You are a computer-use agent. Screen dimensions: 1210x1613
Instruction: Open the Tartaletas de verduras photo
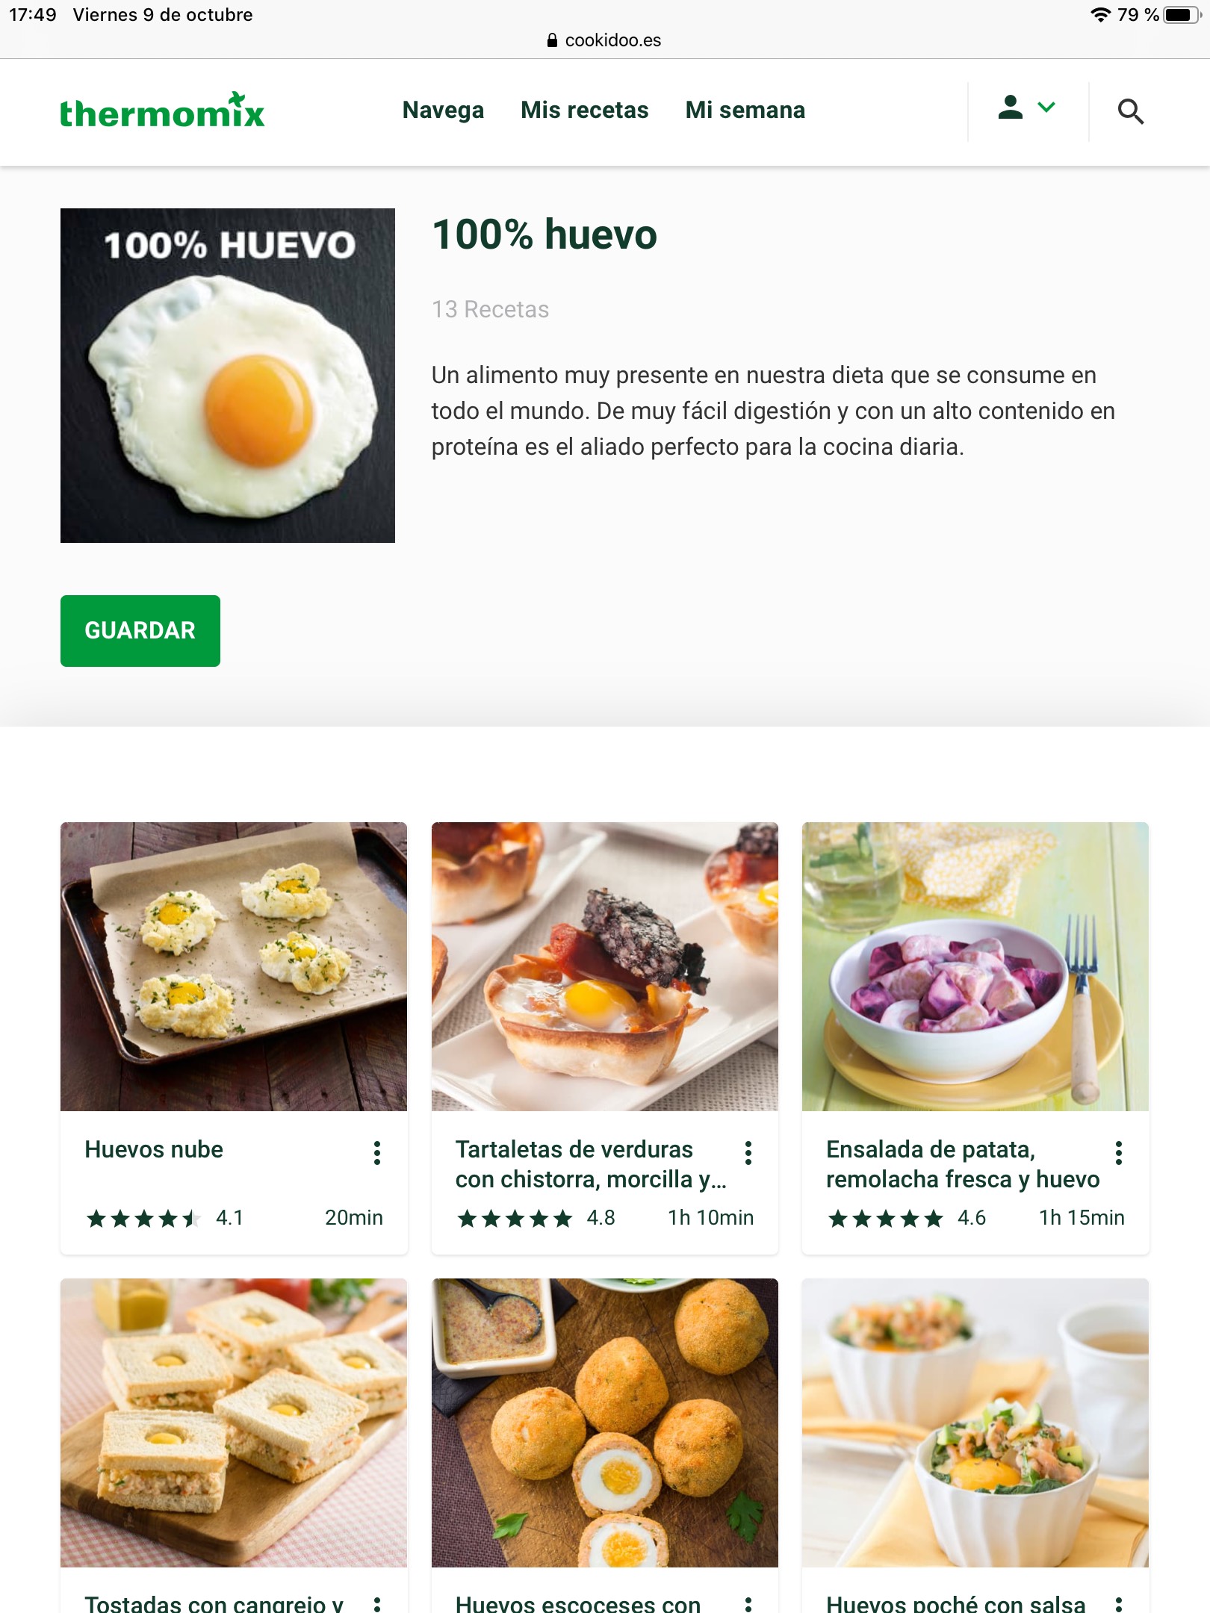tap(605, 966)
